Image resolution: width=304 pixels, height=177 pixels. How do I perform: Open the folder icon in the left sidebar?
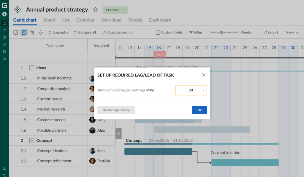(4, 23)
